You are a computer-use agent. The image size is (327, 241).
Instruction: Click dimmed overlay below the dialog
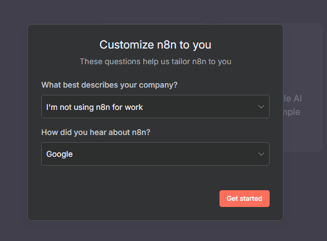point(155,231)
